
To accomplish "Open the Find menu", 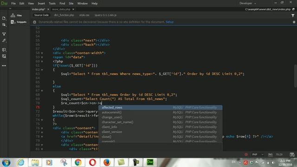I will [x=62, y=3].
